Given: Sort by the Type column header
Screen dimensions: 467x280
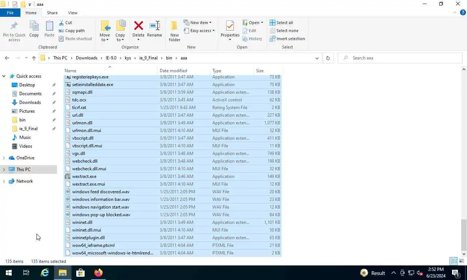Looking at the screenshot, I should 232,71.
